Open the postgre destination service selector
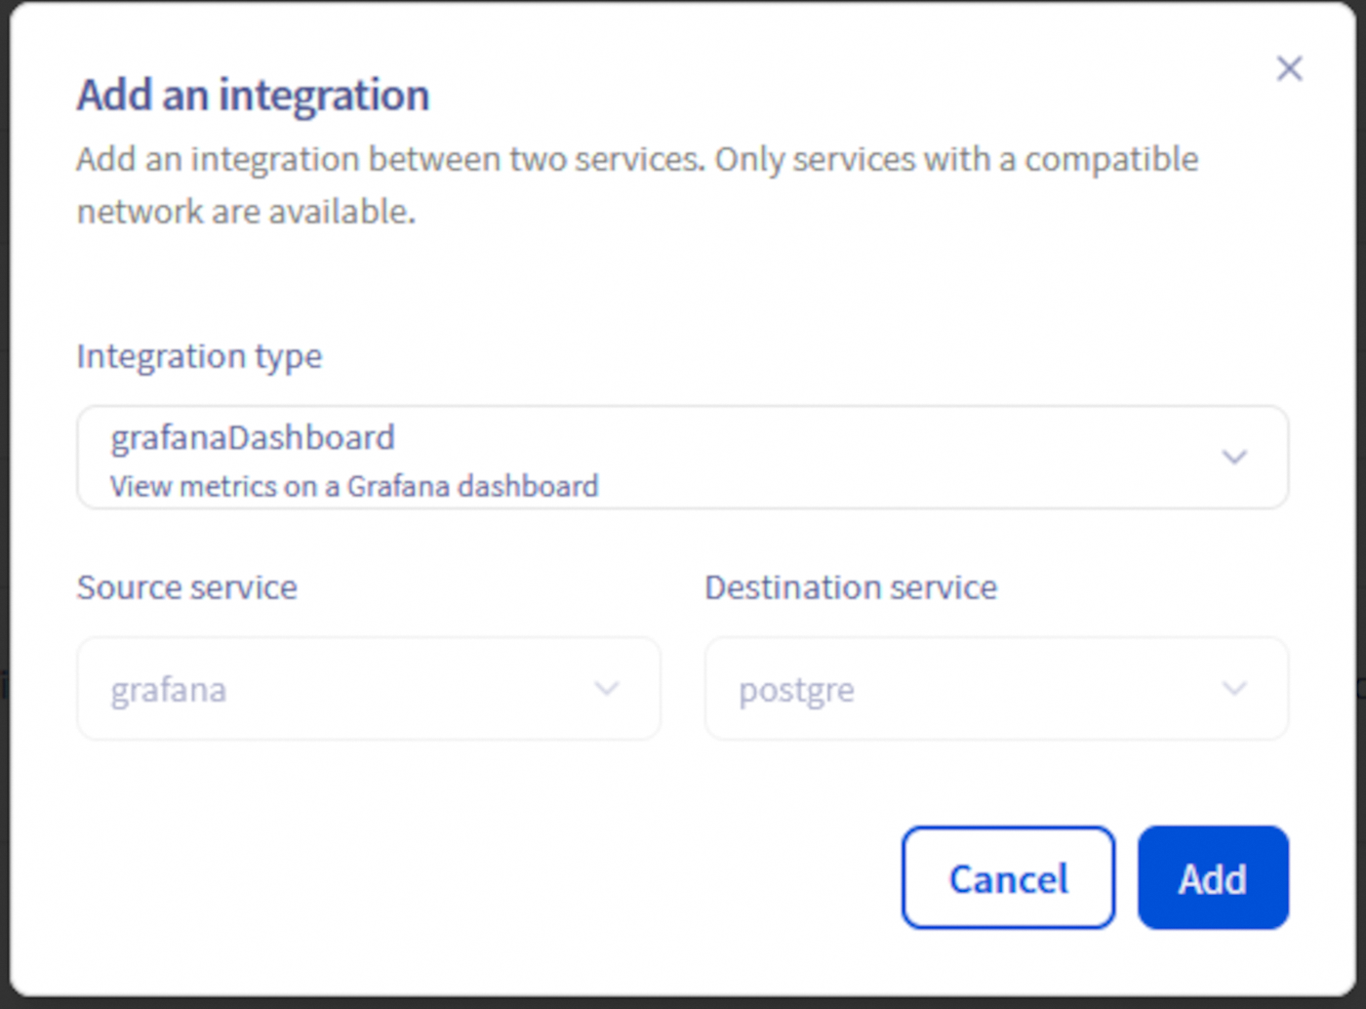The width and height of the screenshot is (1366, 1009). 995,688
